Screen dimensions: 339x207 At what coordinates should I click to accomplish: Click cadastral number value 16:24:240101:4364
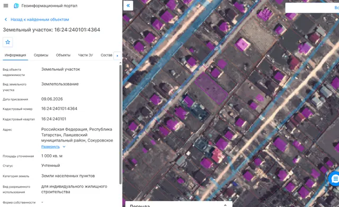(59, 109)
